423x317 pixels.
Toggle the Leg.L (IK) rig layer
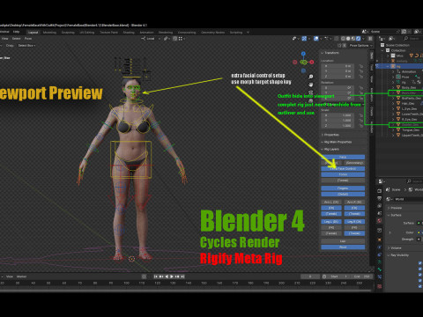point(331,222)
